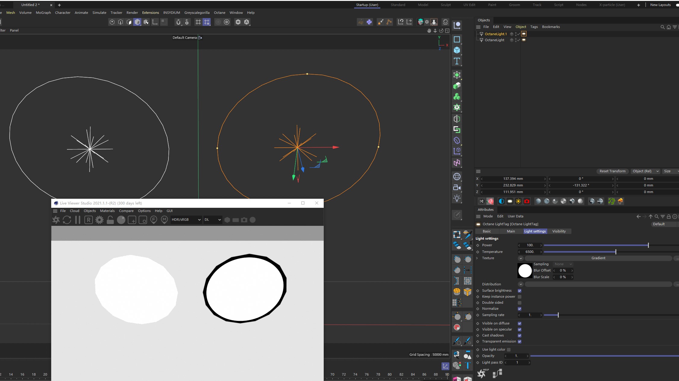
Task: Select the Text spline tool icon
Action: pos(457,61)
